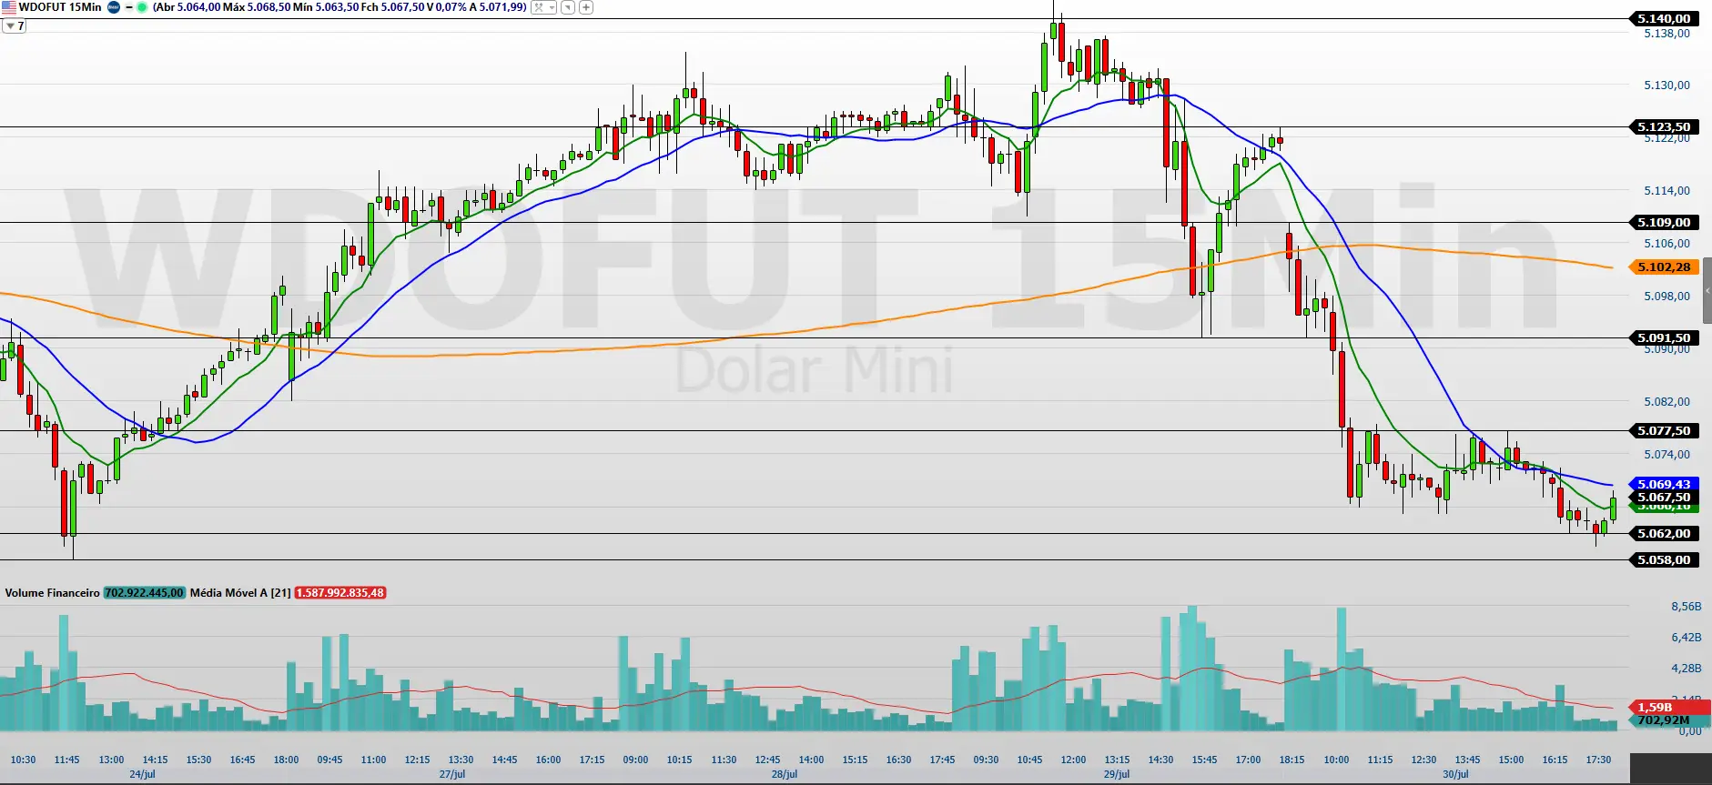Image resolution: width=1712 pixels, height=785 pixels.
Task: Select the 5.123,50 horizontal line price tag
Action: coord(1663,126)
